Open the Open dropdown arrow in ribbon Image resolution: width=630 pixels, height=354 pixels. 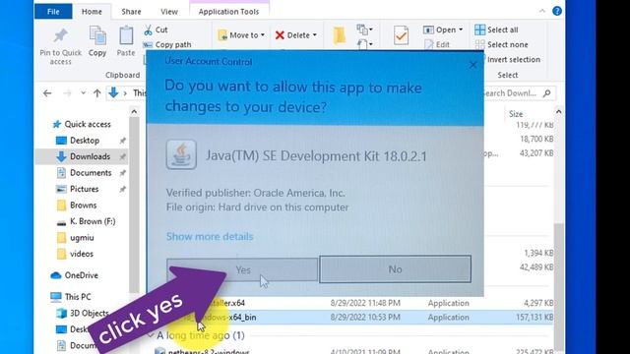461,29
